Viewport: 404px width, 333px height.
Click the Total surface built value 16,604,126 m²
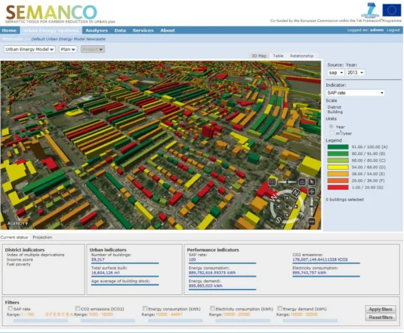(105, 272)
